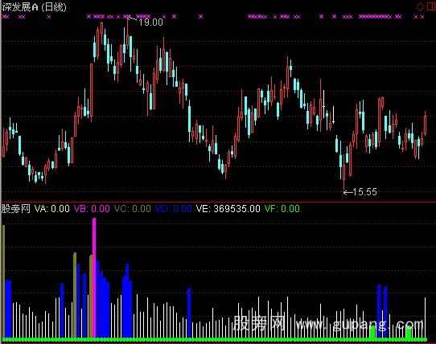This screenshot has width=436, height=344.
Task: Click the 19.00 high price label
Action: click(x=150, y=23)
